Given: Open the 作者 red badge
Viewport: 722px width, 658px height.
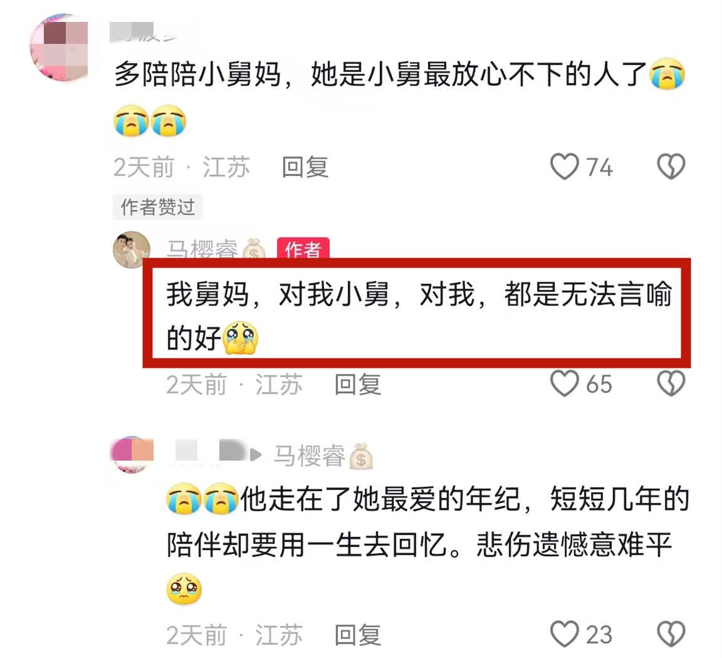Looking at the screenshot, I should click(x=303, y=248).
